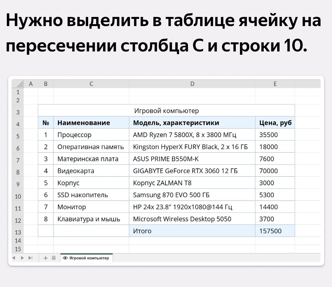Screen dimensions: 332x287
Task: Click the merged Игровой компьютер title cell
Action: pos(166,110)
